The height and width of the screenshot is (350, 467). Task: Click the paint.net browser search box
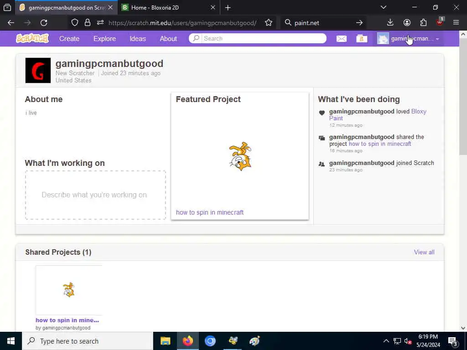(323, 23)
